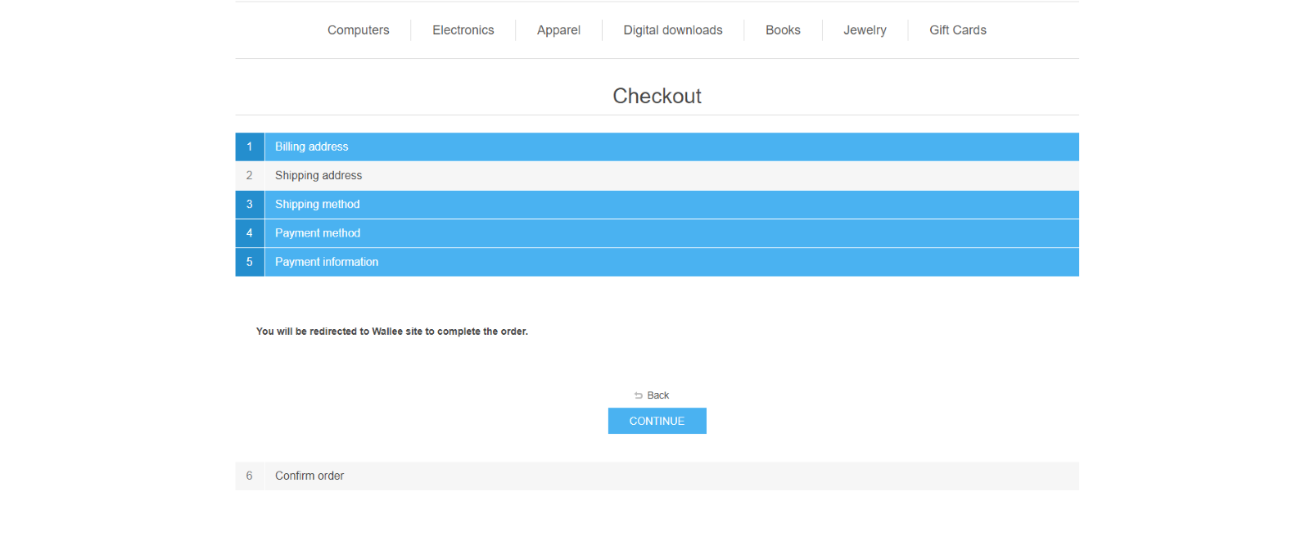
Task: Click the step number 1 badge
Action: [x=250, y=147]
